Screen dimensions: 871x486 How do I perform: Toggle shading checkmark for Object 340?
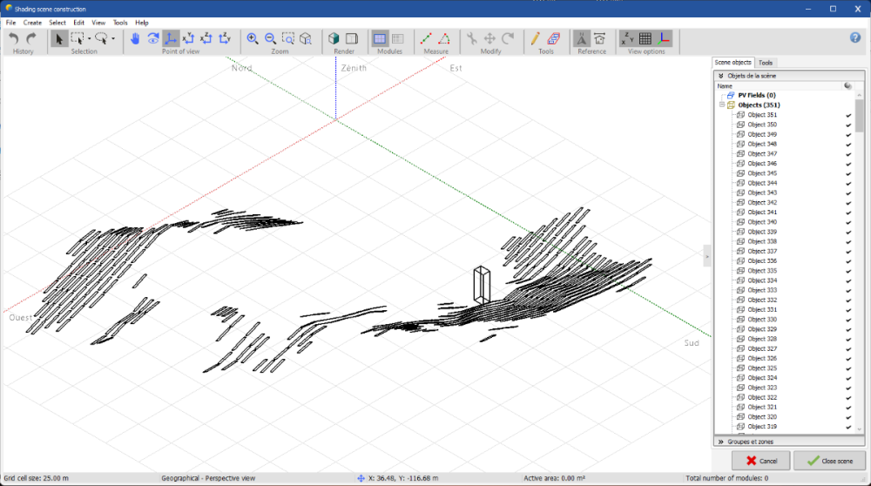tap(848, 222)
